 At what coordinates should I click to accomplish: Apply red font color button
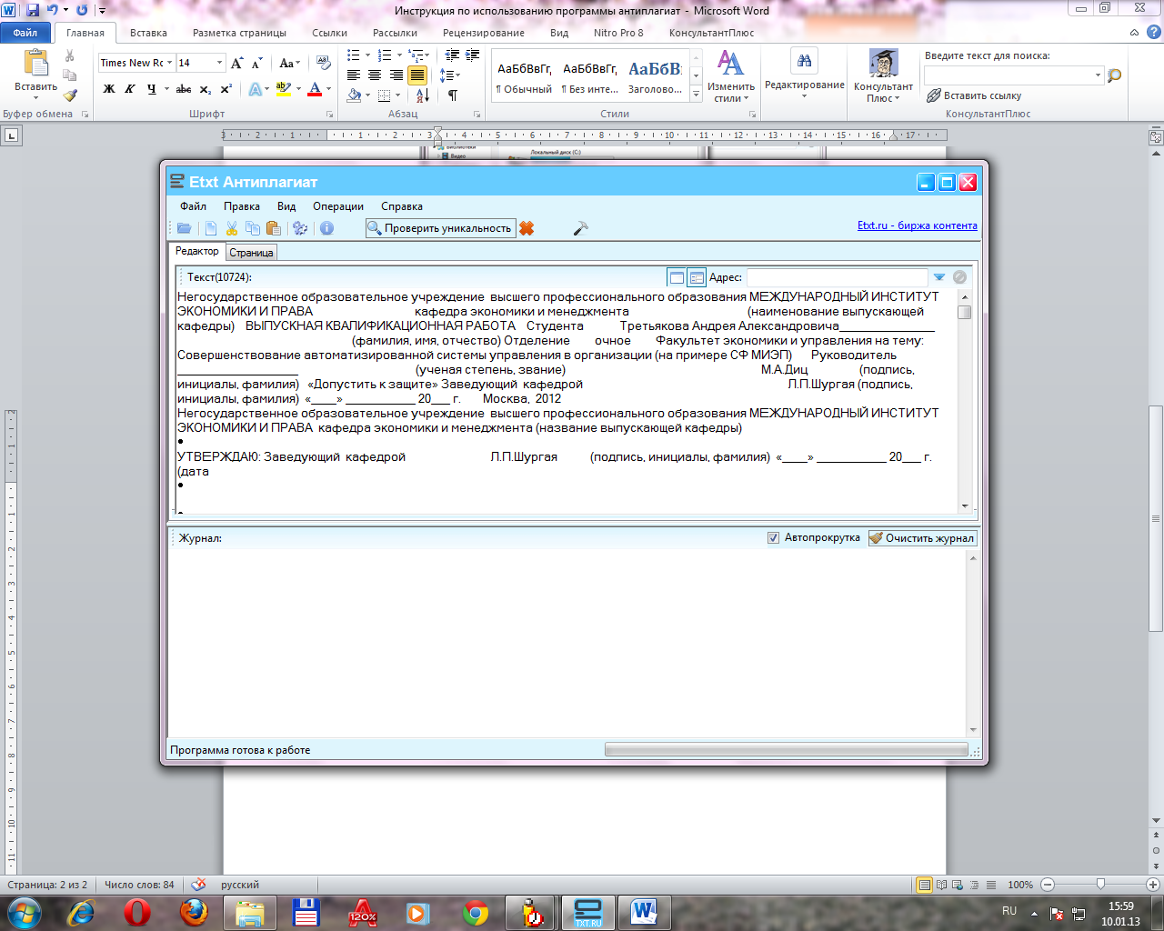pyautogui.click(x=315, y=89)
